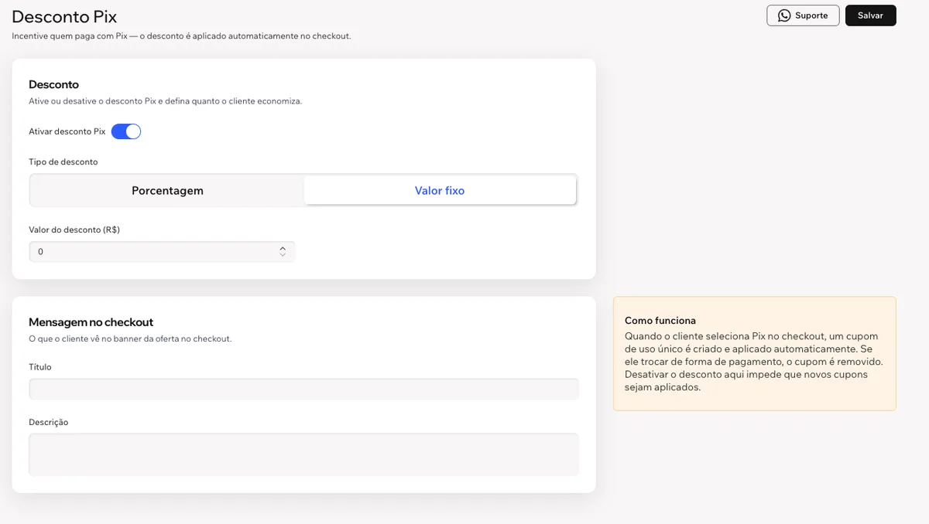Click the Tipo de desconto label
Viewport: 929px width, 524px height.
[63, 162]
